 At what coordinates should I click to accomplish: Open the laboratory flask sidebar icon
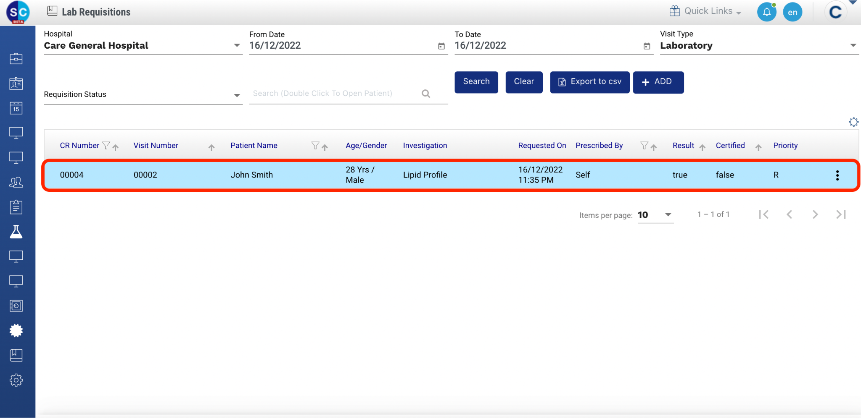pyautogui.click(x=16, y=232)
